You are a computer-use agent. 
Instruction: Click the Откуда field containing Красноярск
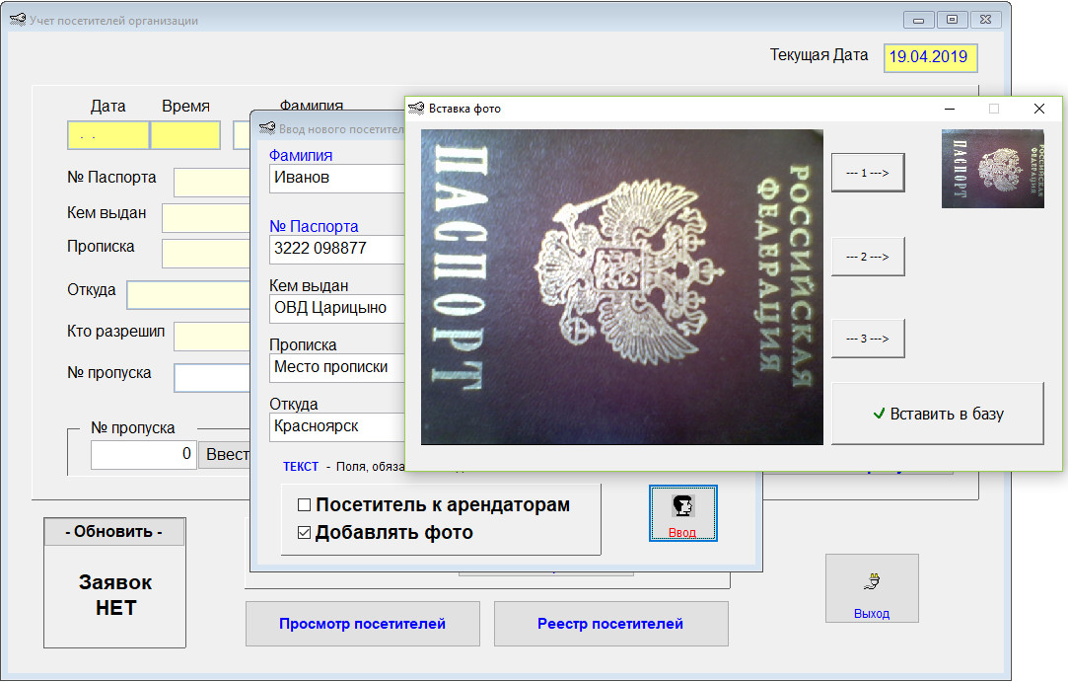[337, 427]
